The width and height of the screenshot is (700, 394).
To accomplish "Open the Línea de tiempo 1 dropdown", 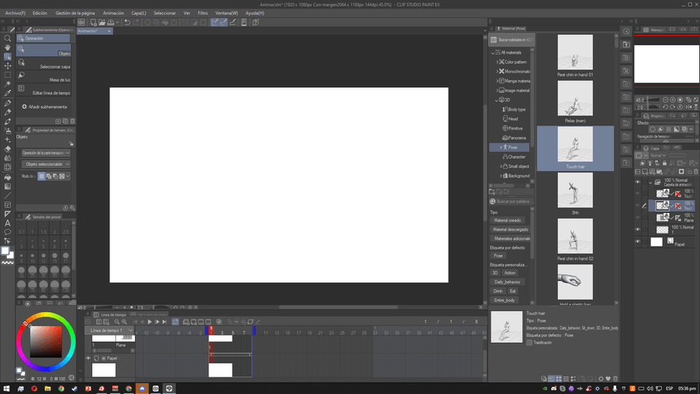I will [x=110, y=331].
